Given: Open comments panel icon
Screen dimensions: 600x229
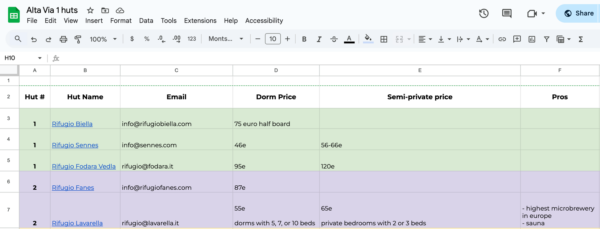Looking at the screenshot, I should [x=507, y=14].
